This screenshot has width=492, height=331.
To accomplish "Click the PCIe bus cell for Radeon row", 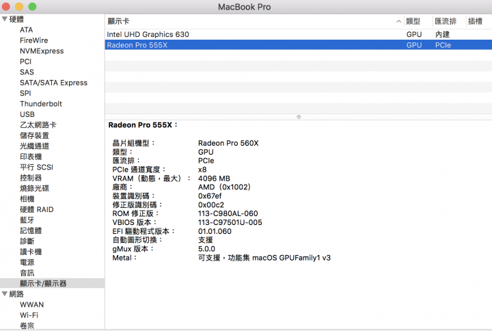I will coord(443,45).
